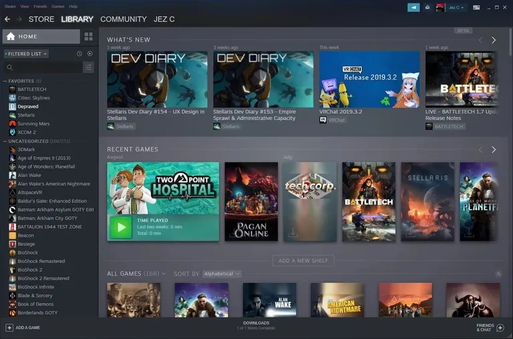Open the BATTLETECH recent game tile

tap(369, 202)
